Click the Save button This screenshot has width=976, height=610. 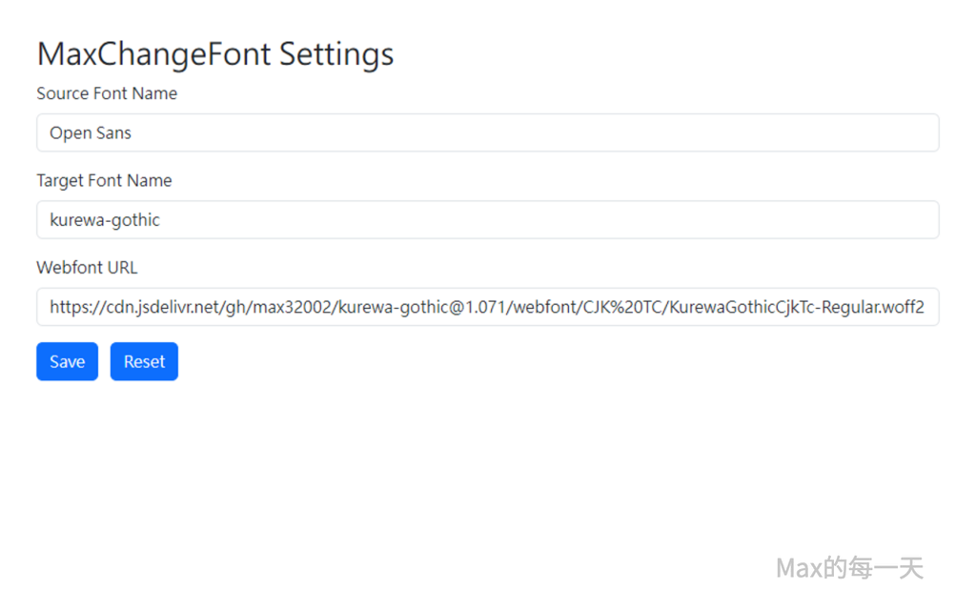tap(67, 362)
